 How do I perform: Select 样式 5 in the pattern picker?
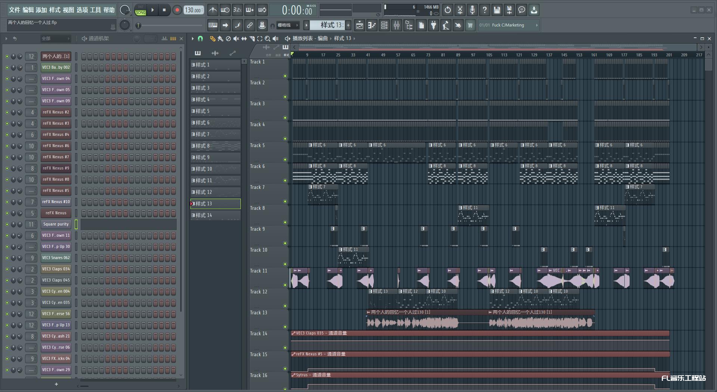coord(215,111)
